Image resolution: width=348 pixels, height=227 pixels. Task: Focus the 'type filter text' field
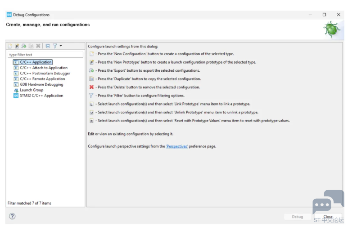(45, 55)
